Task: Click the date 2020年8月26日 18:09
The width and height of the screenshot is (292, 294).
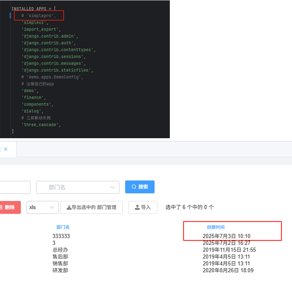Action: (x=228, y=270)
